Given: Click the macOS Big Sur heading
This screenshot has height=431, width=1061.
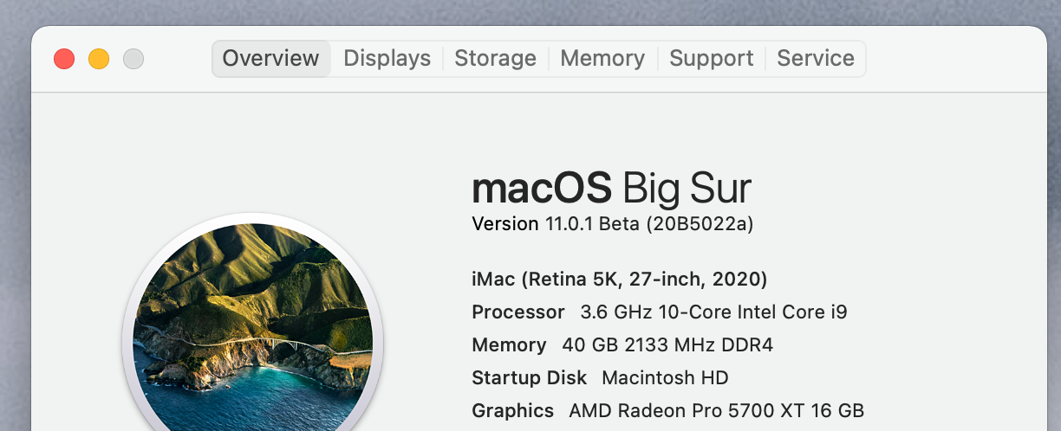Looking at the screenshot, I should (611, 188).
